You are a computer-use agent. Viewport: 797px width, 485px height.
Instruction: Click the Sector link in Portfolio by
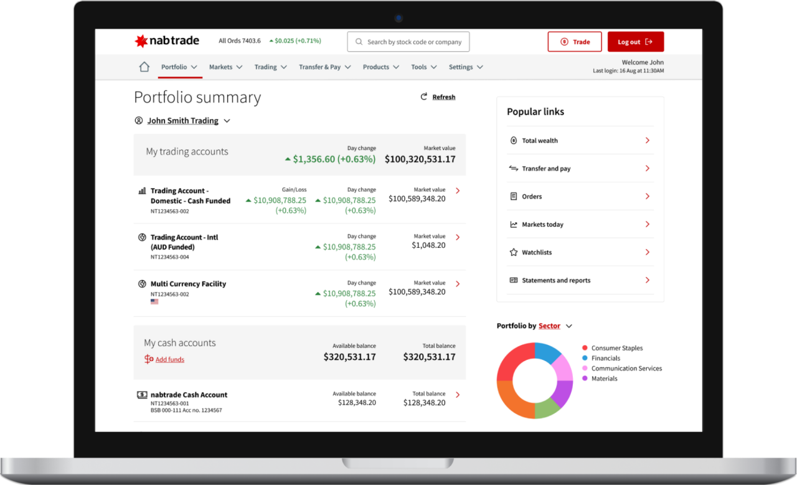pos(549,326)
